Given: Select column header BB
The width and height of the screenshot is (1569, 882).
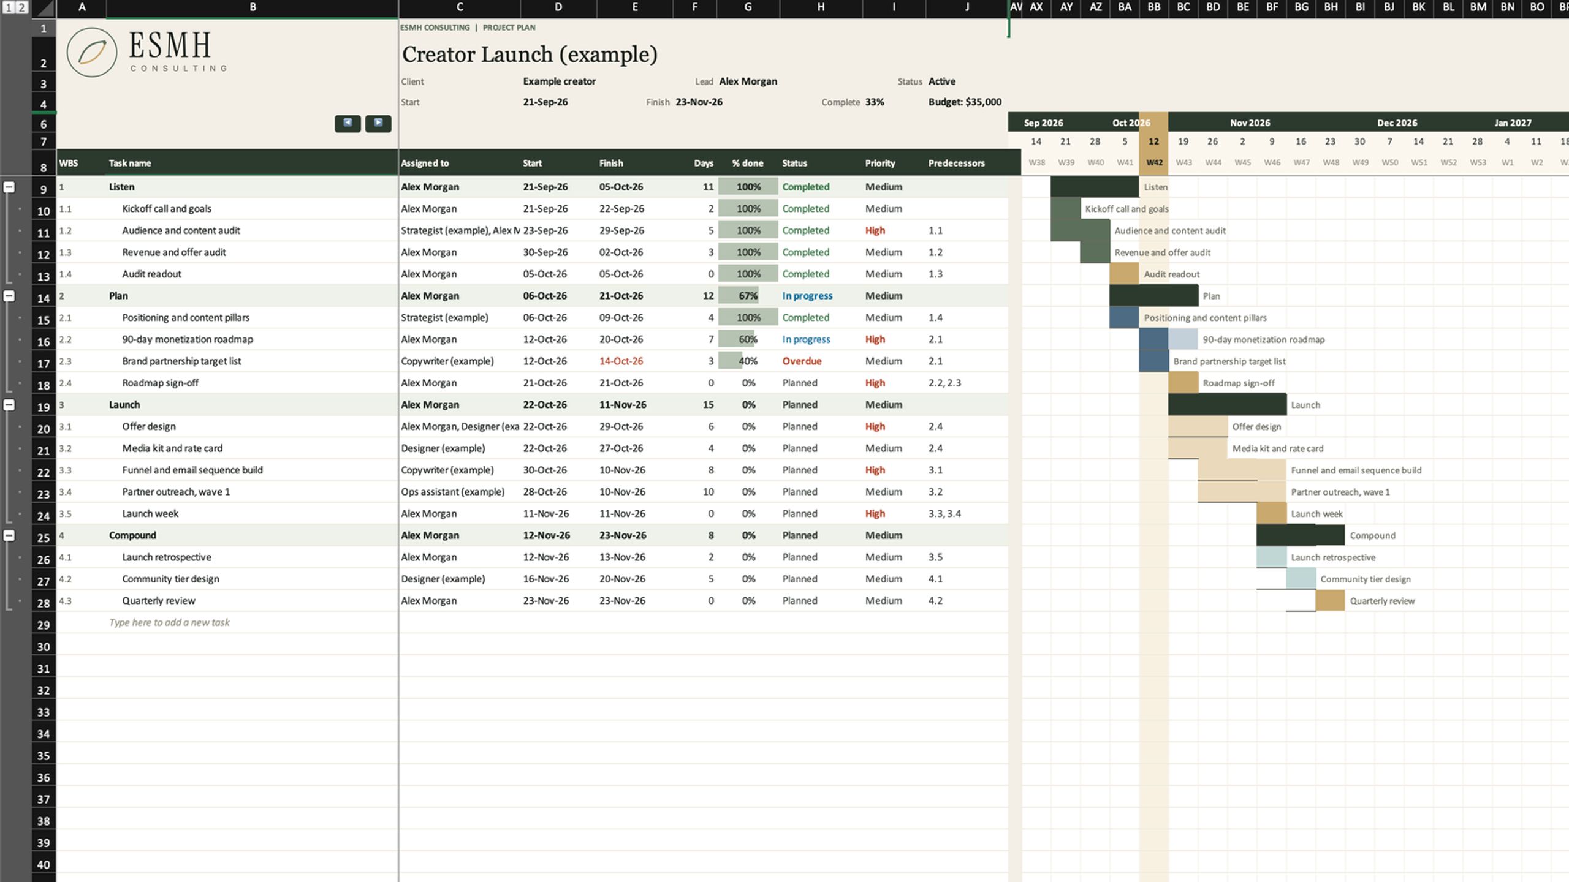Looking at the screenshot, I should point(1153,8).
